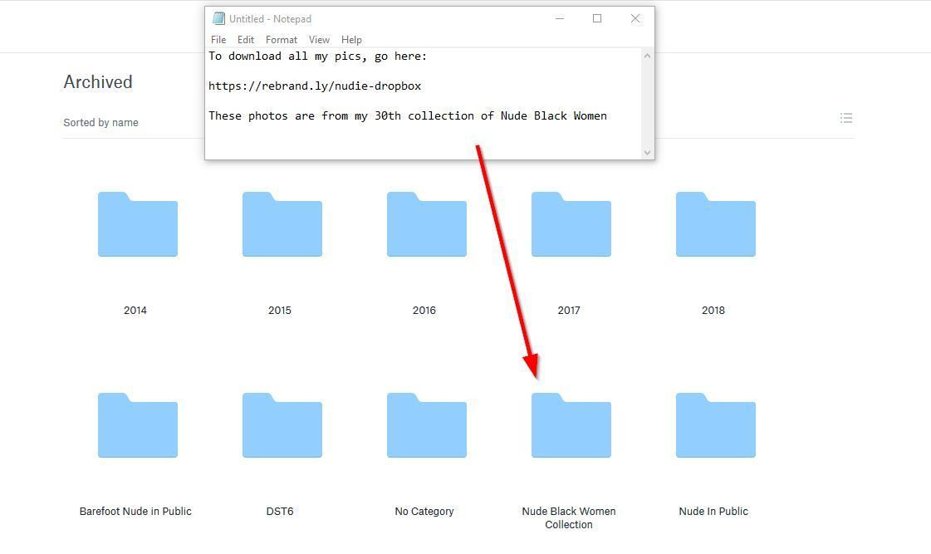Maximize the Notepad window
Image resolution: width=931 pixels, height=554 pixels.
[596, 18]
